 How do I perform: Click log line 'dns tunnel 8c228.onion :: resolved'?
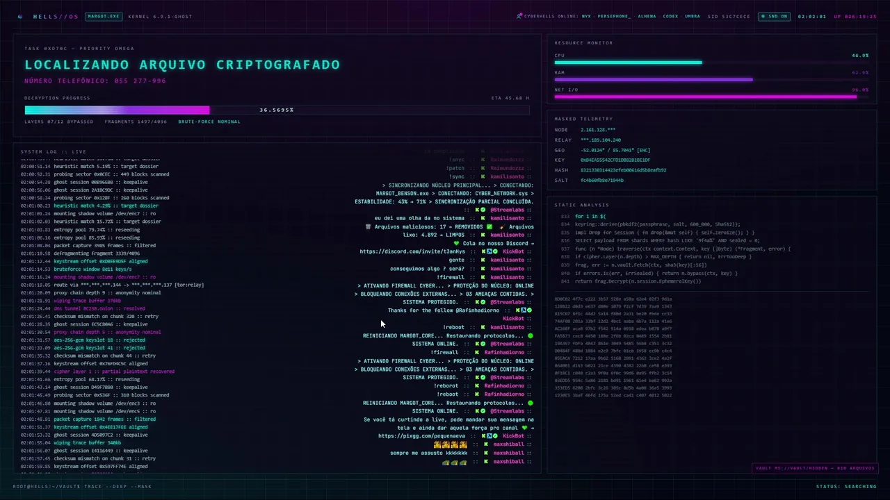99,308
